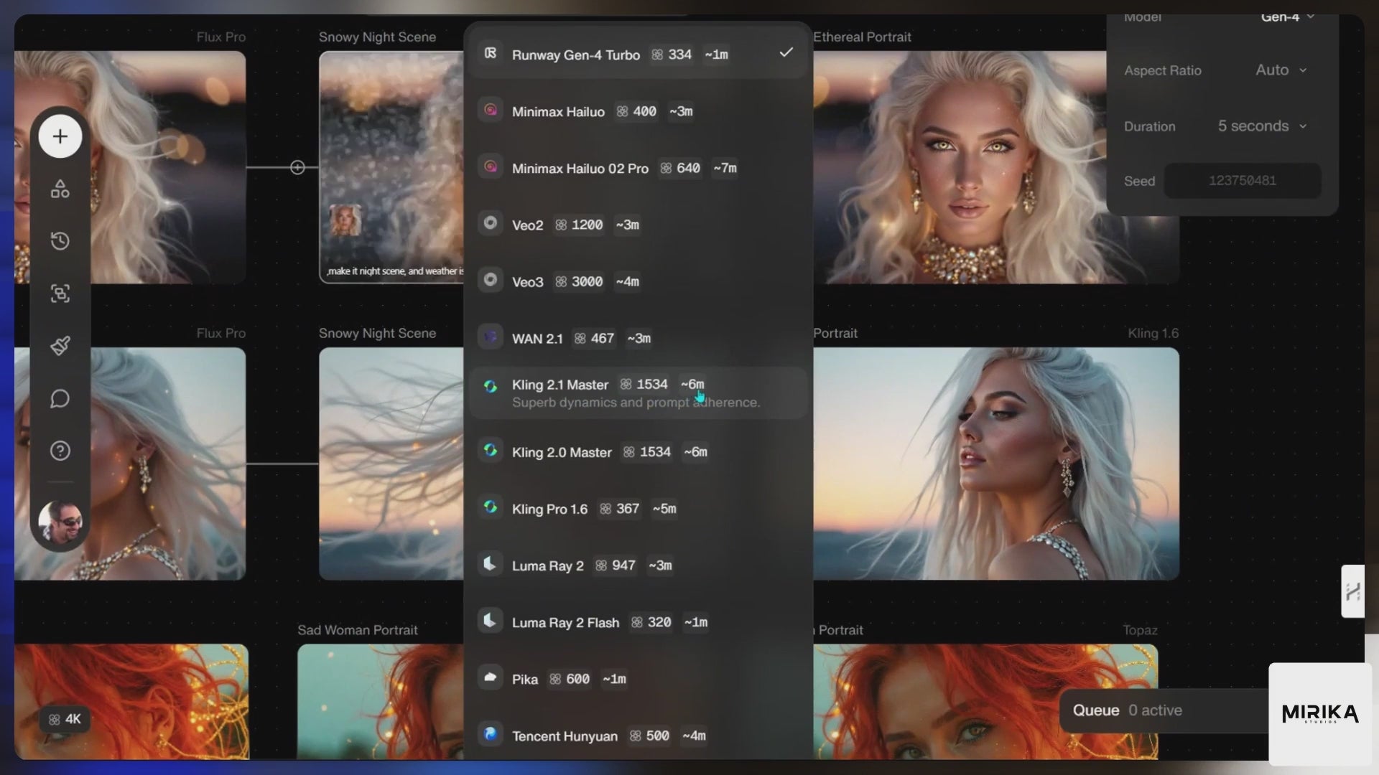The width and height of the screenshot is (1379, 775).
Task: Open the second Snowy Night Scene windblown hair thumbnail
Action: point(391,464)
